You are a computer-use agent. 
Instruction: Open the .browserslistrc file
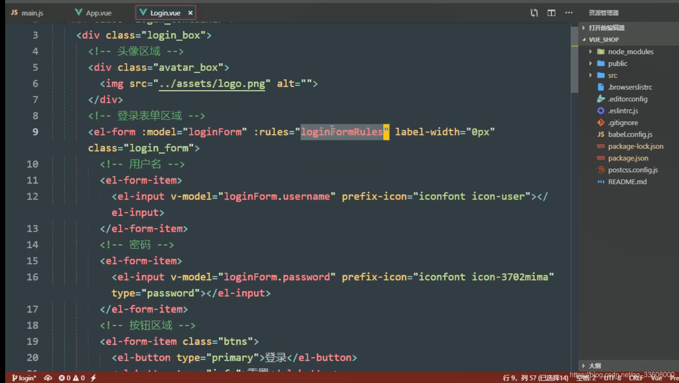pos(630,87)
